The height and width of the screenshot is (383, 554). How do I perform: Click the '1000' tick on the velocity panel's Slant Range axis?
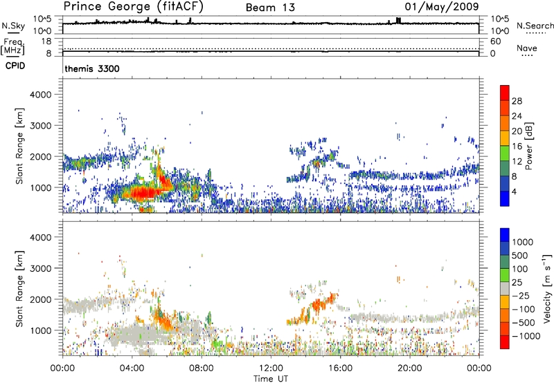coord(40,330)
